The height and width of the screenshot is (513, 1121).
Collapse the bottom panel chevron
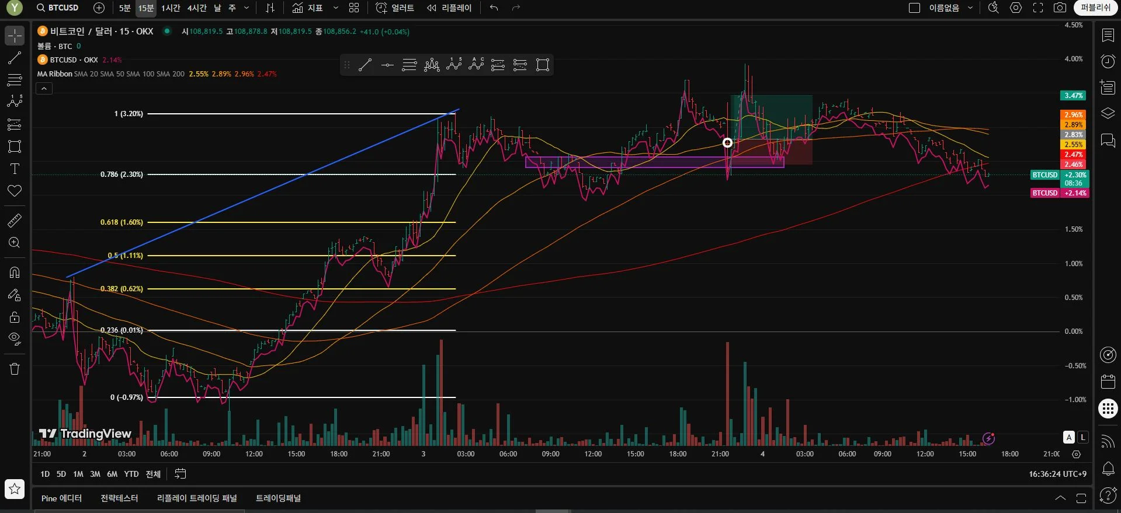coord(1060,498)
